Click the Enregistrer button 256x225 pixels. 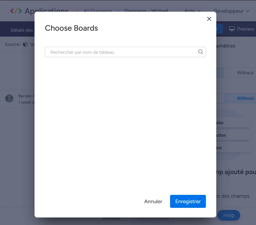[x=188, y=201]
